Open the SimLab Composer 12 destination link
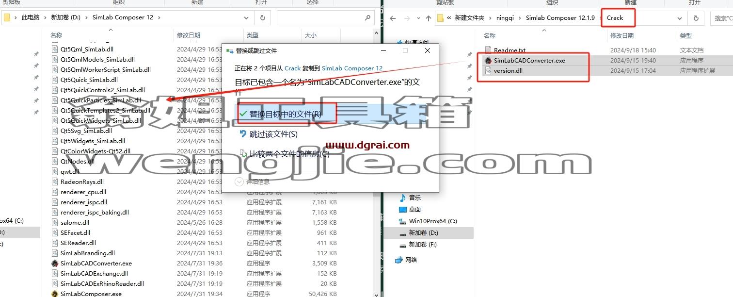 pyautogui.click(x=352, y=68)
